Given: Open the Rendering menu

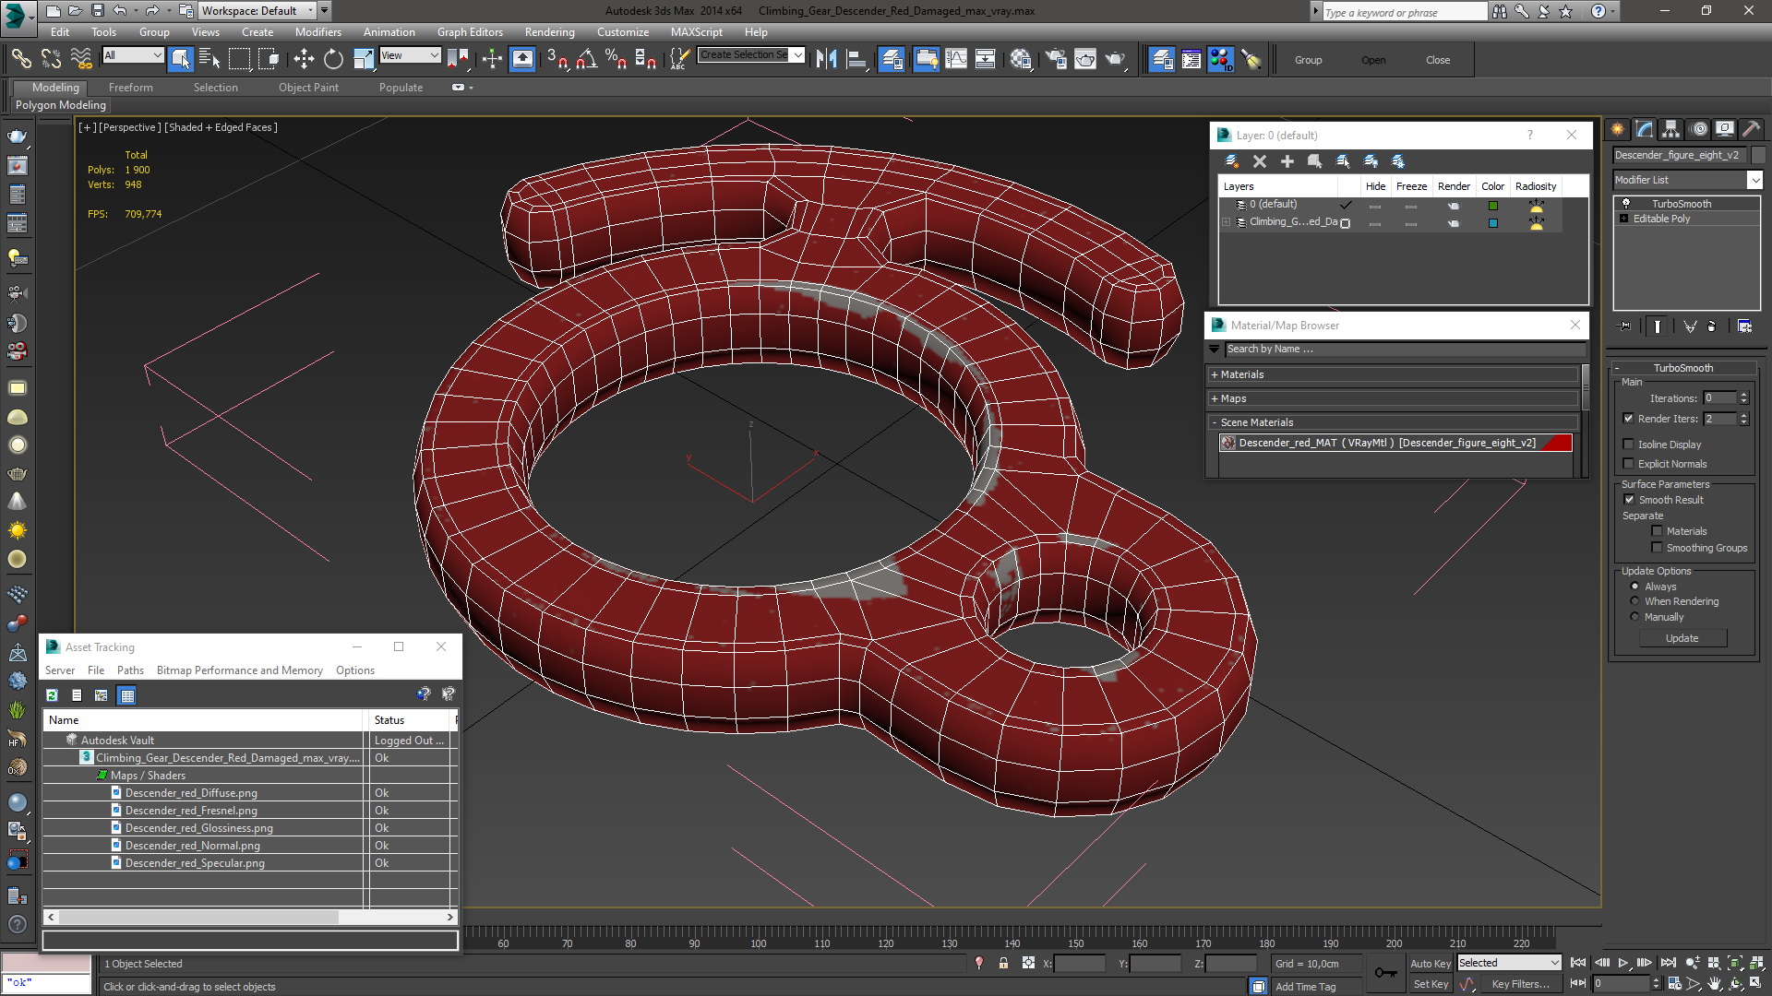Looking at the screenshot, I should [549, 31].
